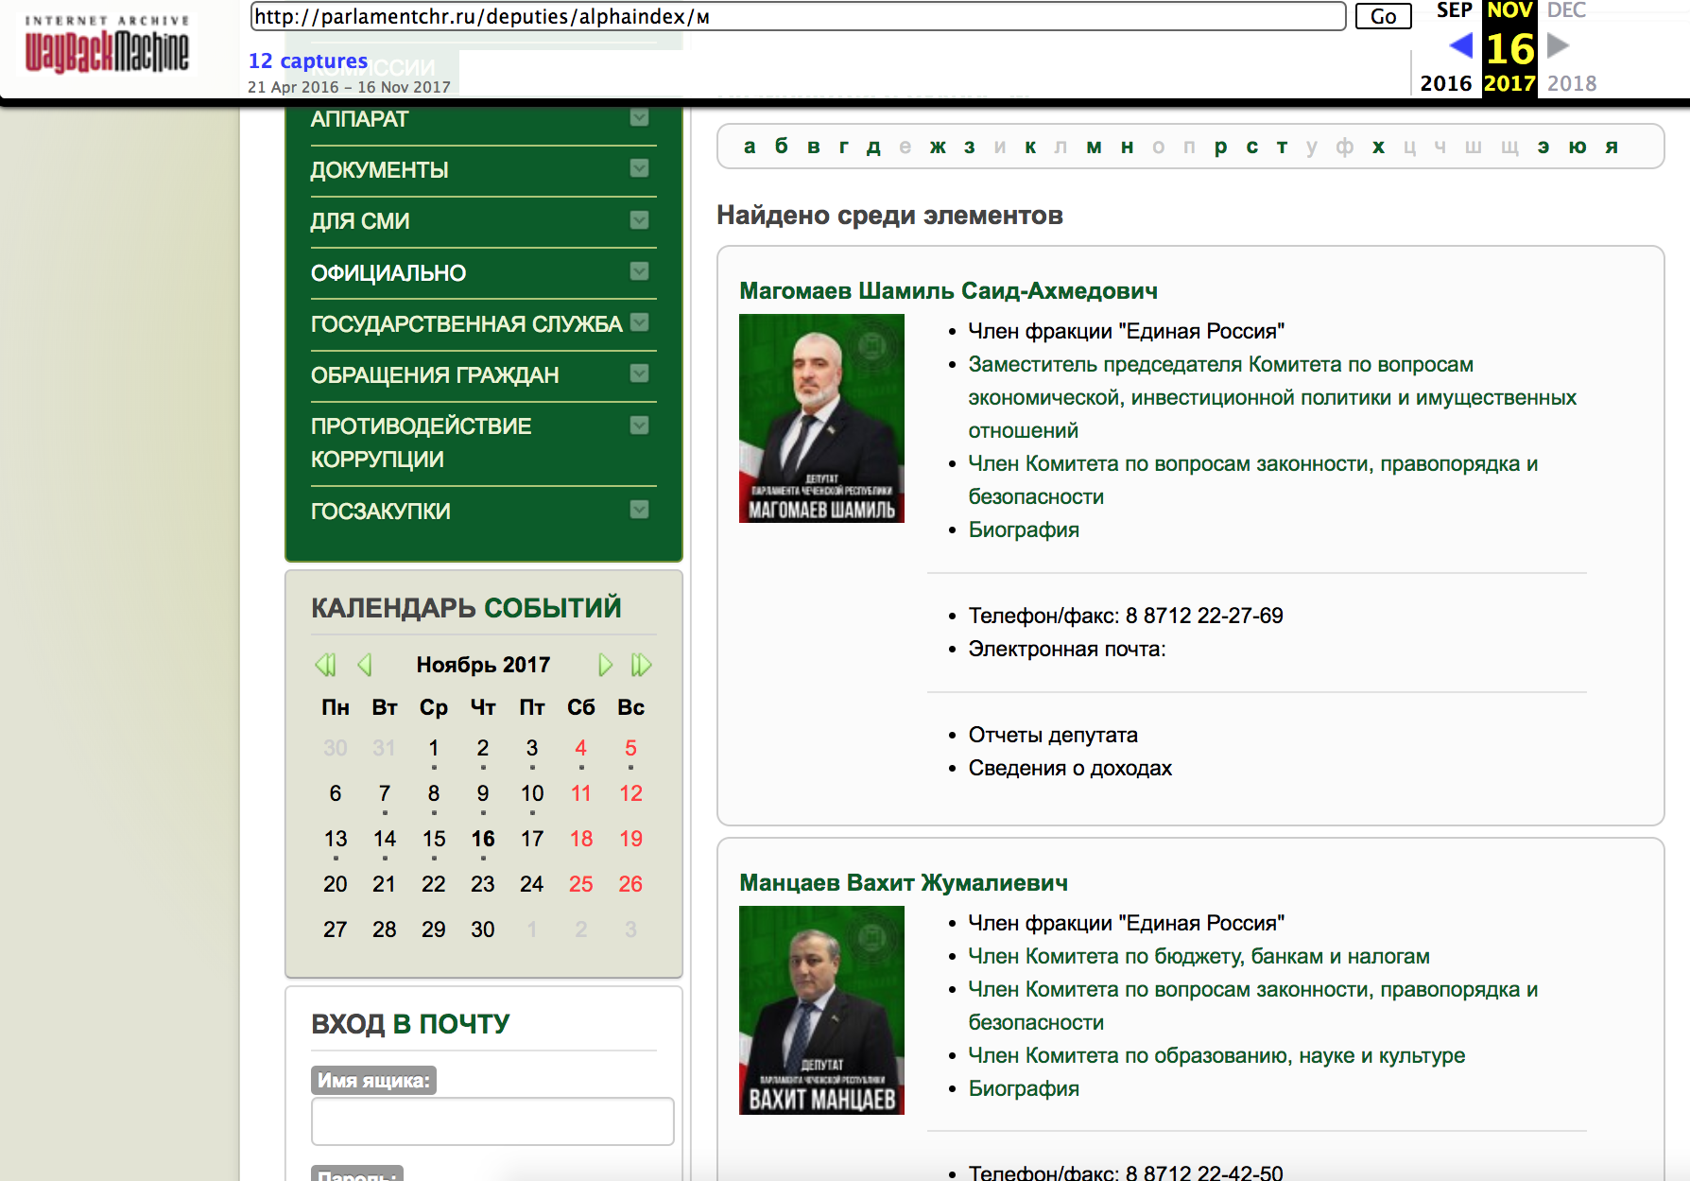
Task: Expand the ДОКУМЕНТЫ menu arrow
Action: pyautogui.click(x=639, y=169)
